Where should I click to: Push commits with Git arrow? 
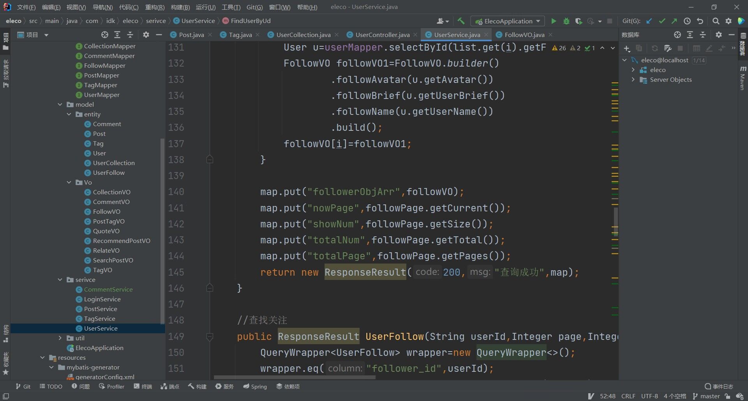[674, 21]
